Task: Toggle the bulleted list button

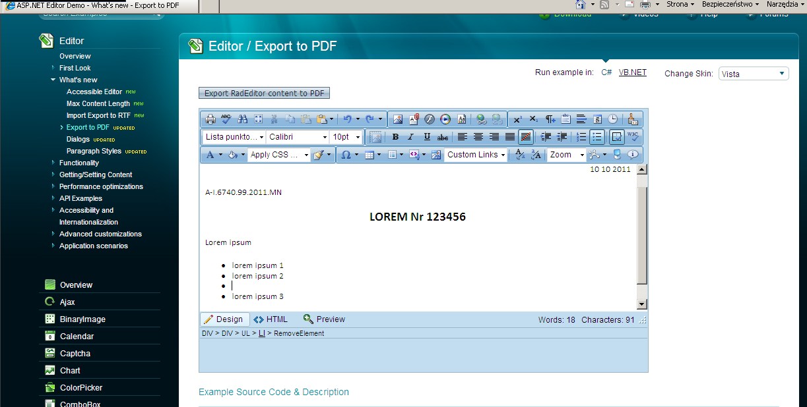Action: point(598,137)
